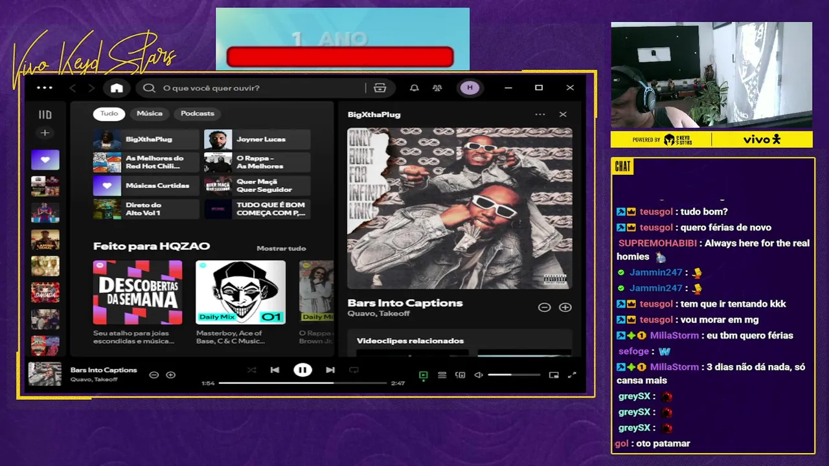The image size is (829, 466).
Task: Open 'O Rappa - As Melhores' tile
Action: (257, 162)
